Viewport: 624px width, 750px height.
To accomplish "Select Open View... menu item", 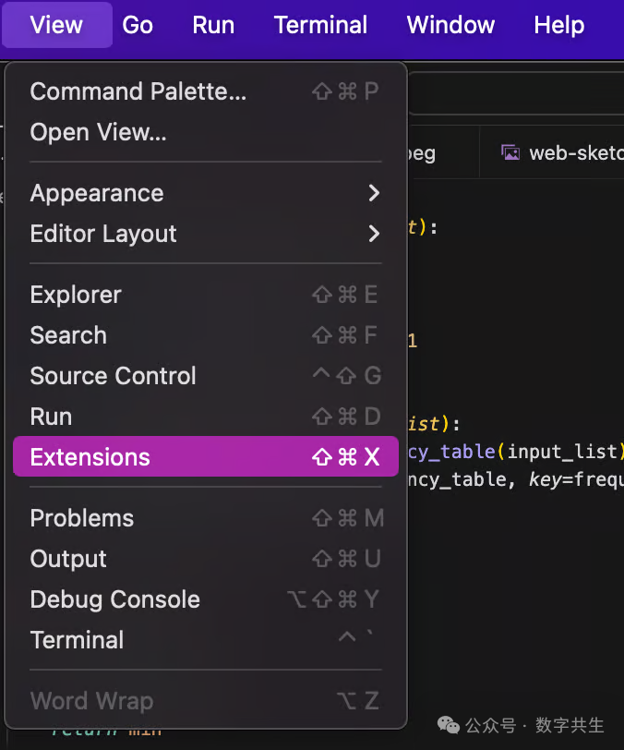I will tap(99, 132).
